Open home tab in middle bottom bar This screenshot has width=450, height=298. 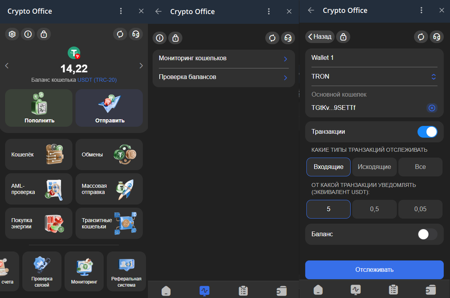pos(167,291)
